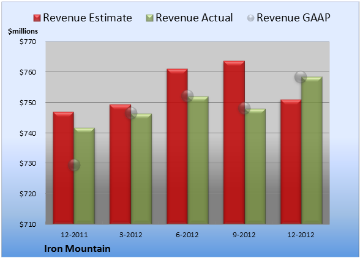Select the green actual bar for 3-2012
360x258 pixels.
(141, 169)
